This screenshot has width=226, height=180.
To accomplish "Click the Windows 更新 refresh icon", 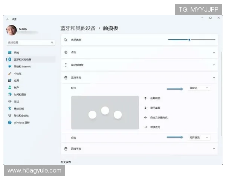I will 10,123.
